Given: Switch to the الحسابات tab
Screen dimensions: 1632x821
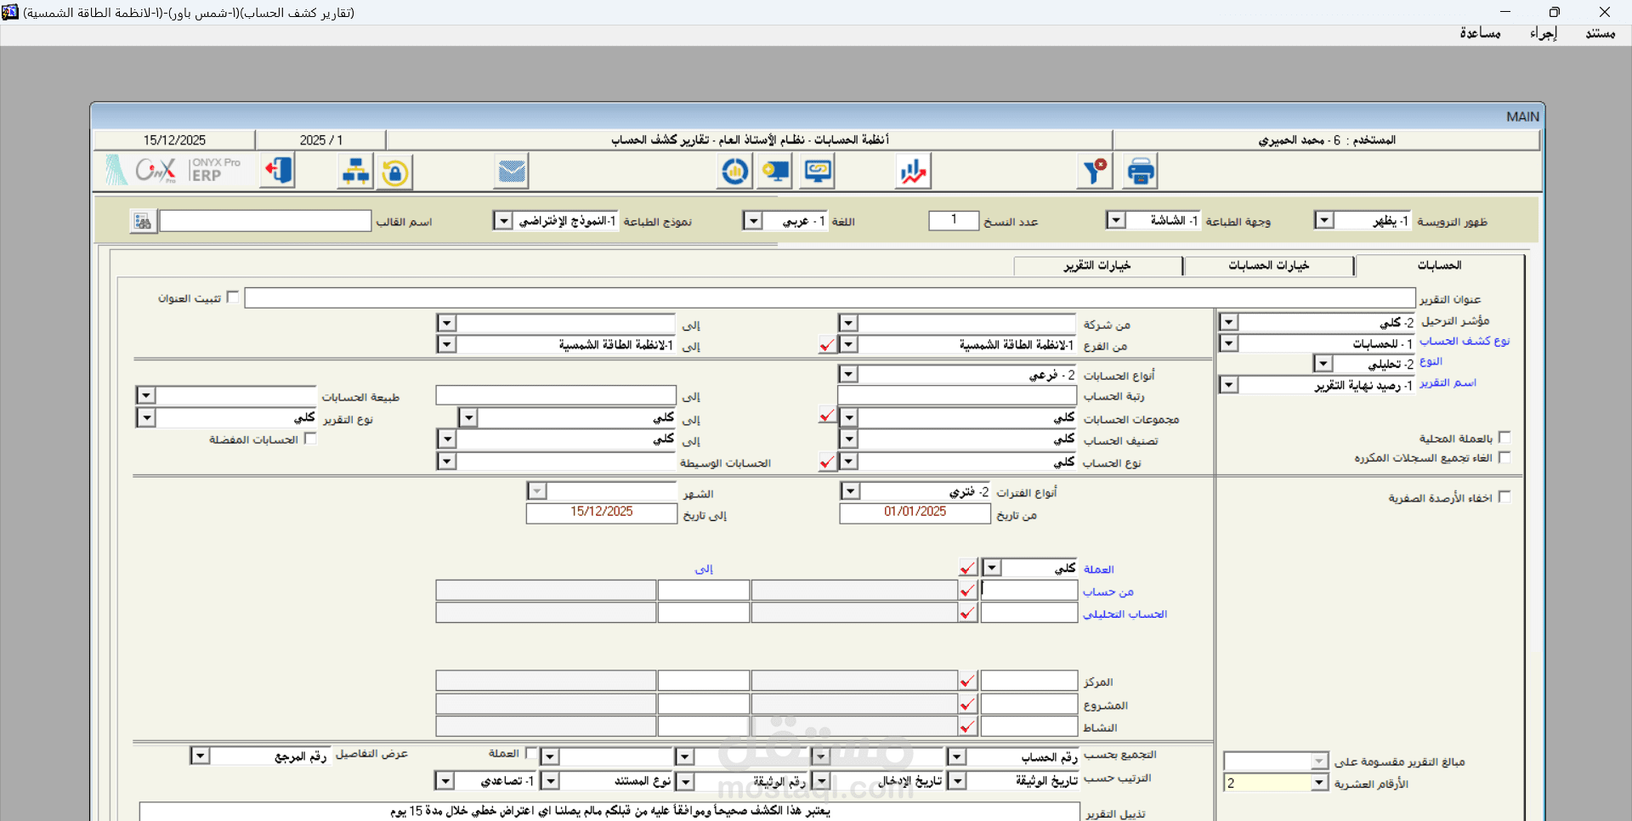Looking at the screenshot, I should tap(1439, 266).
